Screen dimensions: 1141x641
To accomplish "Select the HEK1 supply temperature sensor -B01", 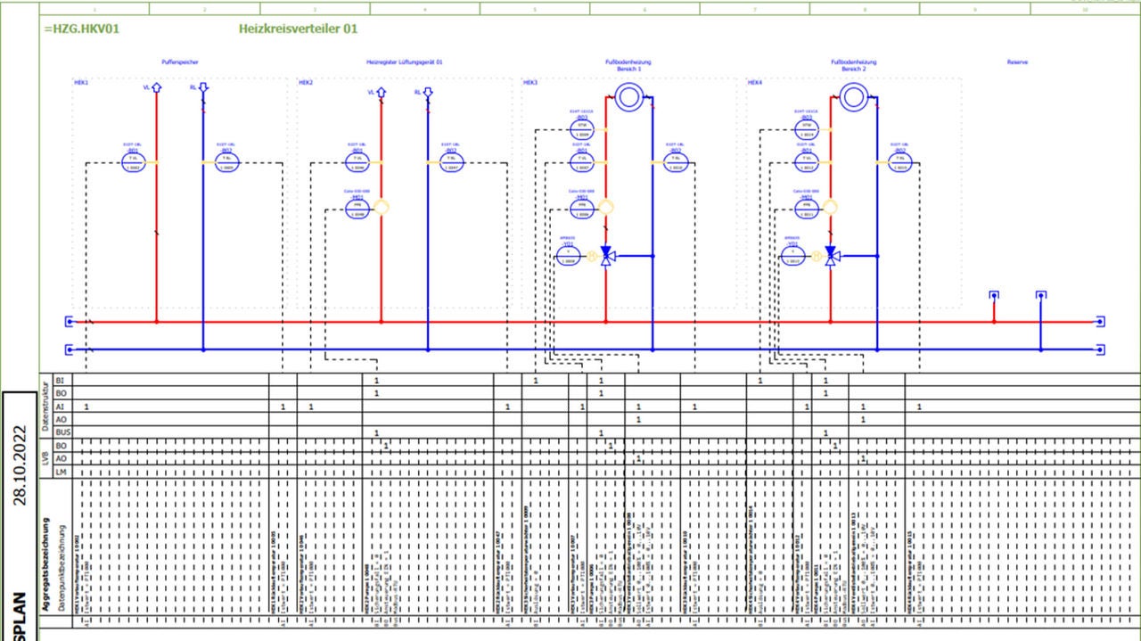I will coord(134,161).
